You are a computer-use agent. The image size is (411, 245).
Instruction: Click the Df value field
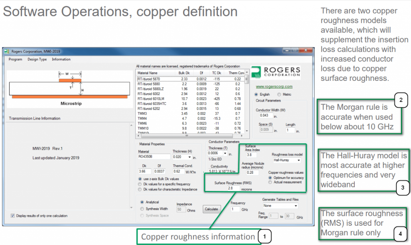159,171
